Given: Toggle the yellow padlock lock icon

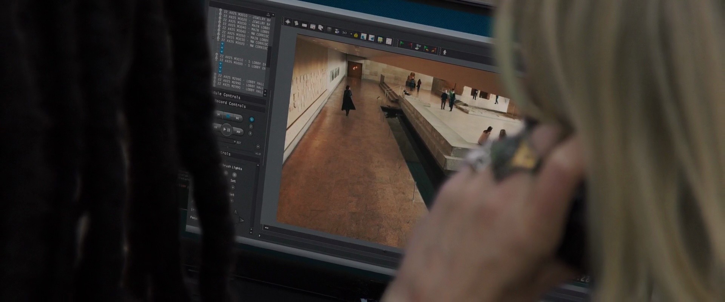Looking at the screenshot, I should tap(356, 35).
